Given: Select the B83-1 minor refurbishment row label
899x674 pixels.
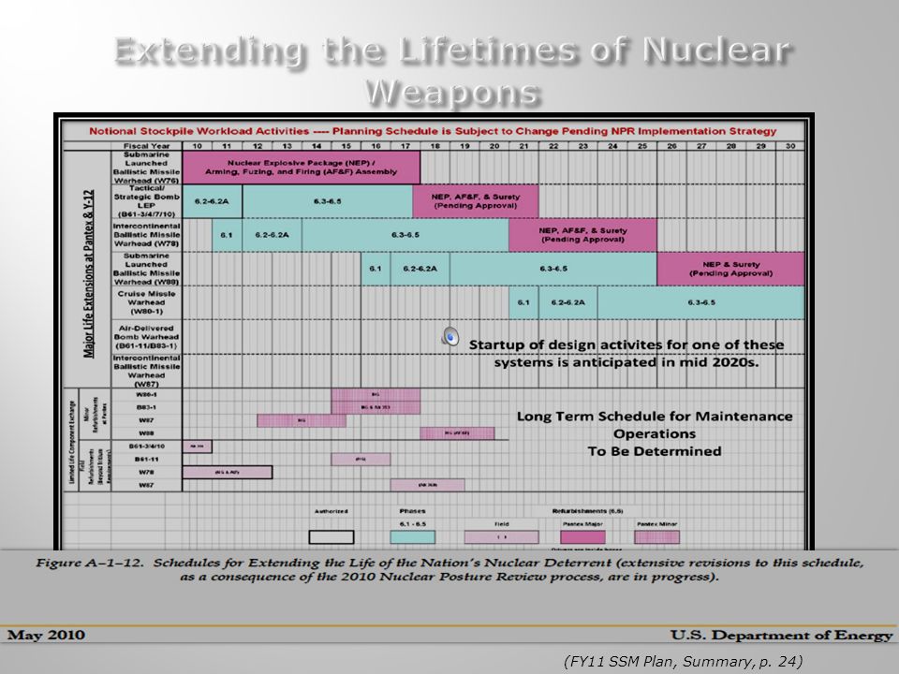Looking at the screenshot, I should 146,407.
